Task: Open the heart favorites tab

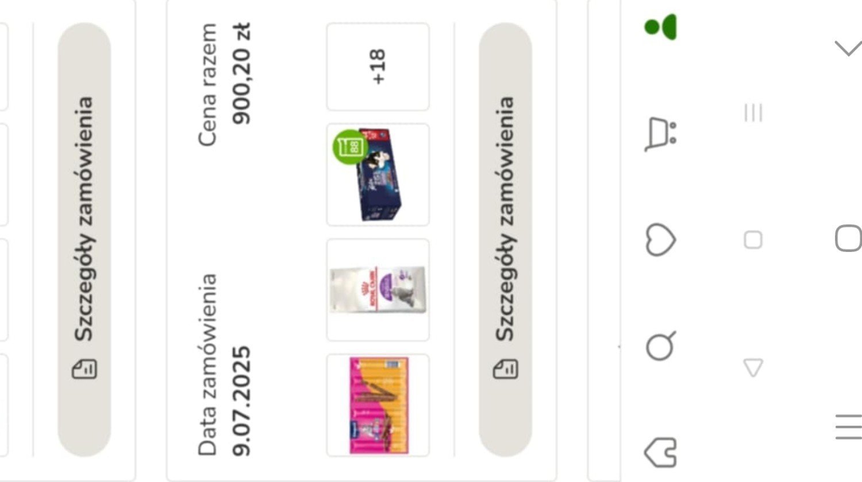Action: pyautogui.click(x=661, y=239)
